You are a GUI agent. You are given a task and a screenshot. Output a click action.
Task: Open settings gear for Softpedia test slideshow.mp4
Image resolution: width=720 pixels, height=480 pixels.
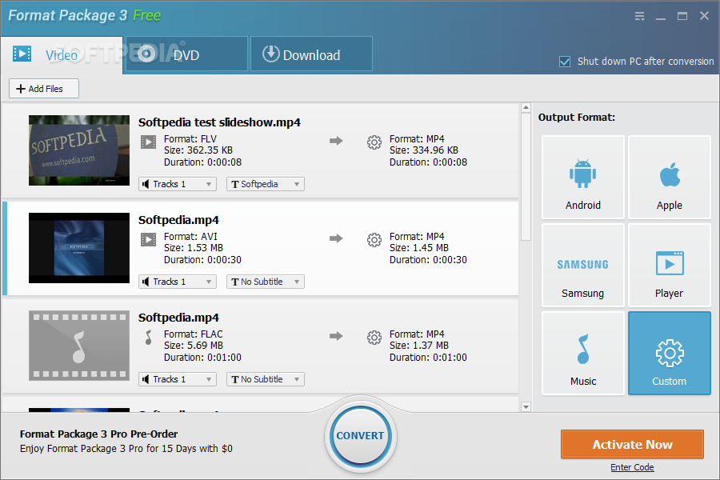tap(374, 142)
